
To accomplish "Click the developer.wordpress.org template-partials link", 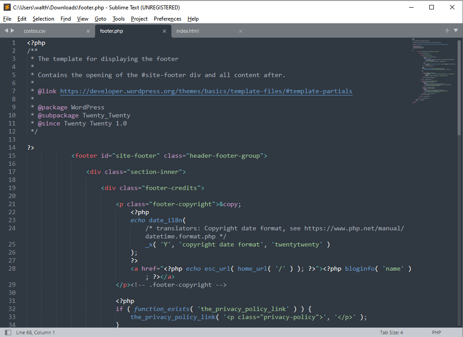I will [206, 91].
